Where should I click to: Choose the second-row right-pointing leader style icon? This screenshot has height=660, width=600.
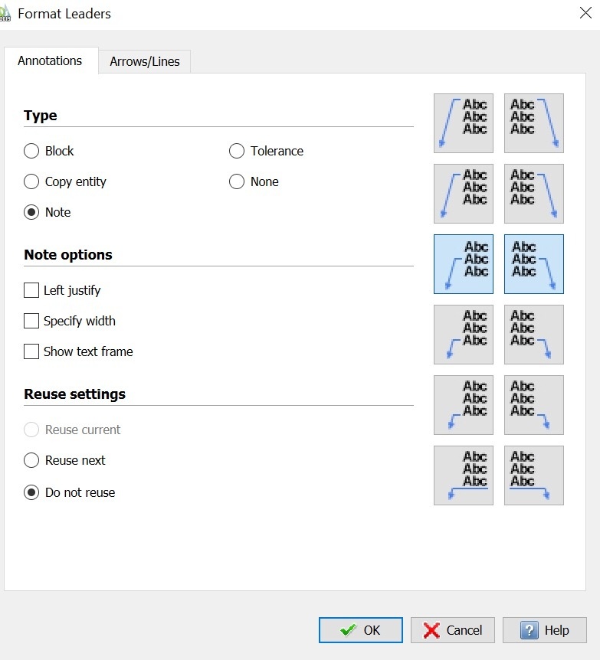click(534, 194)
